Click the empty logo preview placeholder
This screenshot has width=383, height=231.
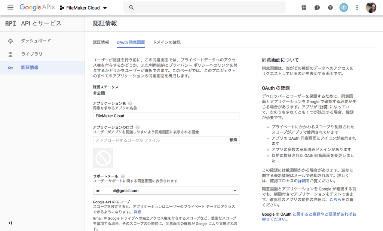click(x=103, y=158)
